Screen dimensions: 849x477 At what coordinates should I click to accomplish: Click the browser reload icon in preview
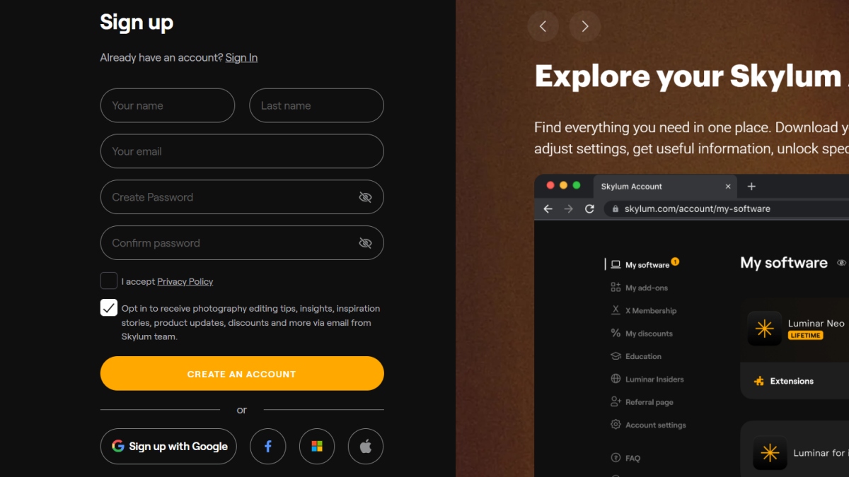pos(589,209)
